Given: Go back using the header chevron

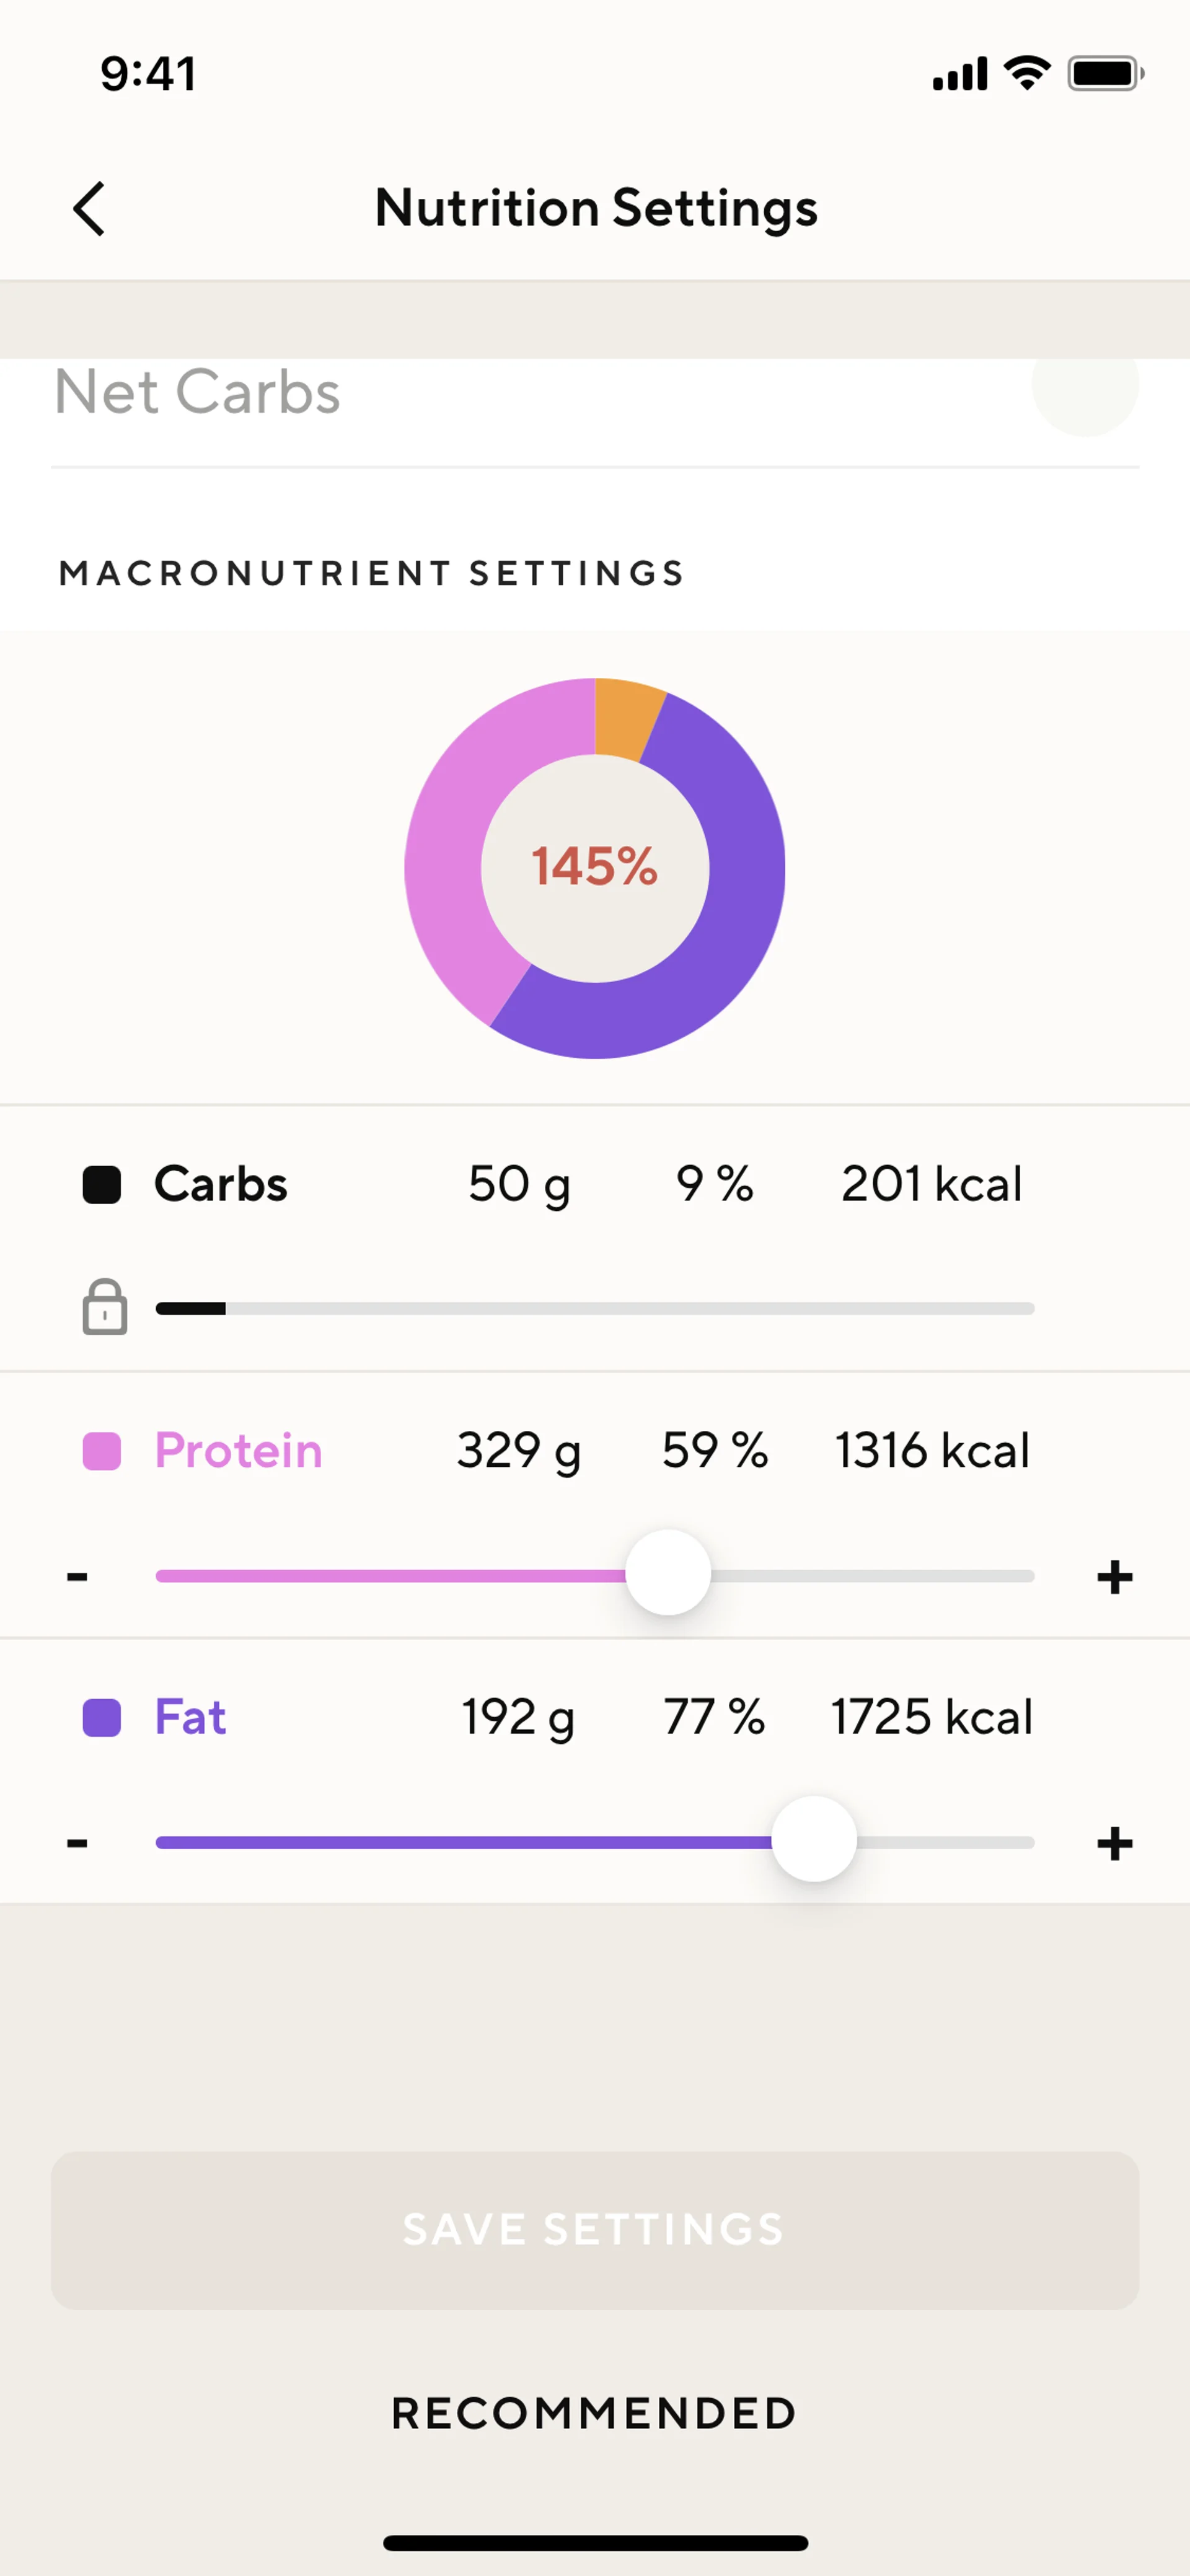Looking at the screenshot, I should (x=89, y=209).
